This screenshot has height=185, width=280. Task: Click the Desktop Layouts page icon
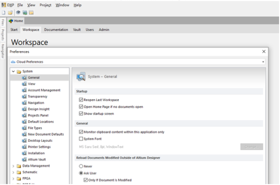pyautogui.click(x=24, y=141)
